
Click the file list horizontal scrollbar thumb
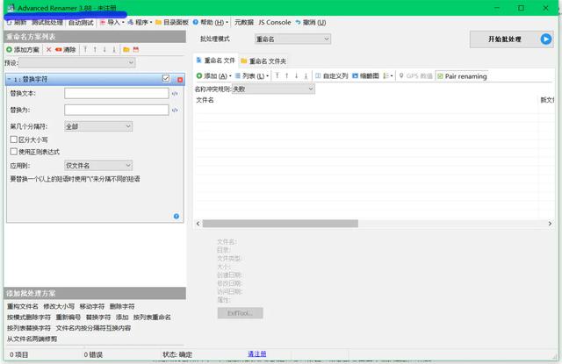(280, 224)
